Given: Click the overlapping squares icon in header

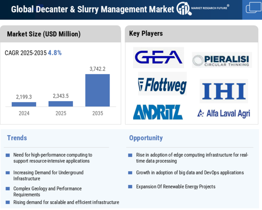Looking at the screenshot, I should [253, 8].
